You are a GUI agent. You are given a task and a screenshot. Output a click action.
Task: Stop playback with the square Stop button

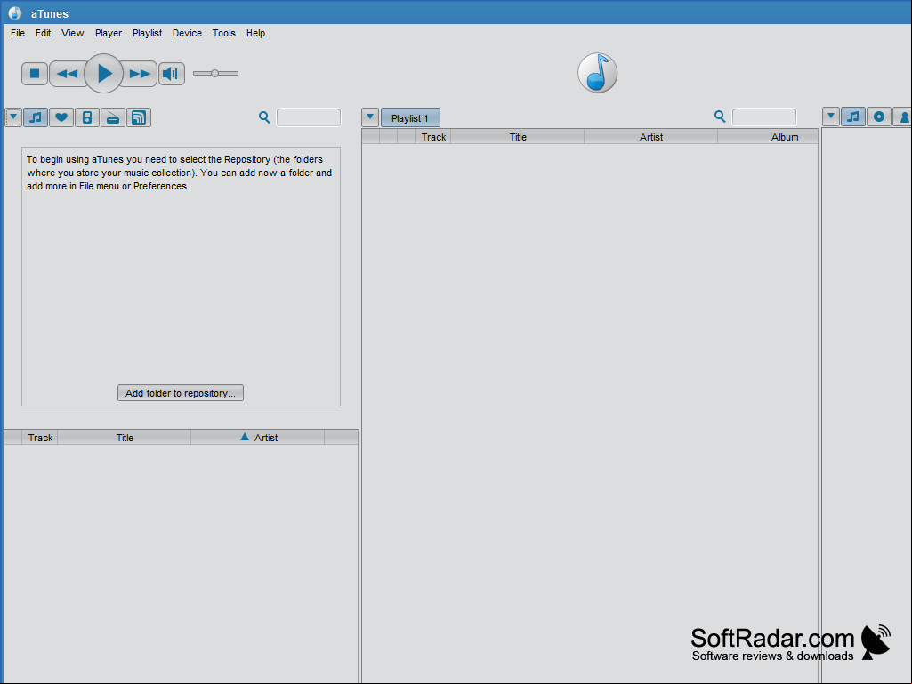pos(35,74)
